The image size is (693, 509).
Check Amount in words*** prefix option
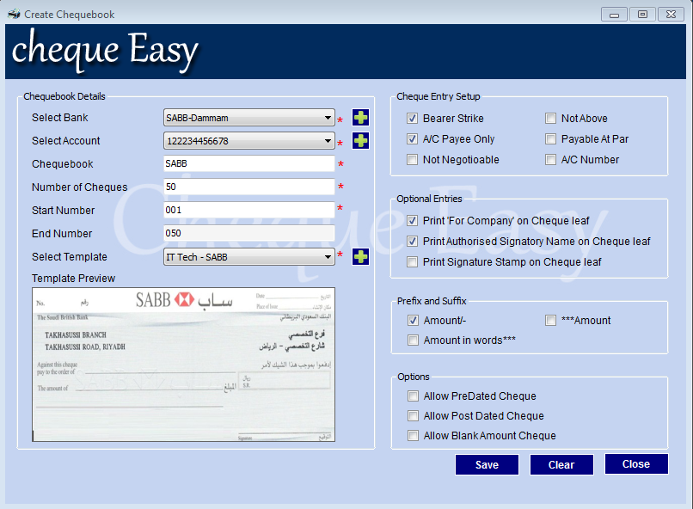click(x=413, y=340)
